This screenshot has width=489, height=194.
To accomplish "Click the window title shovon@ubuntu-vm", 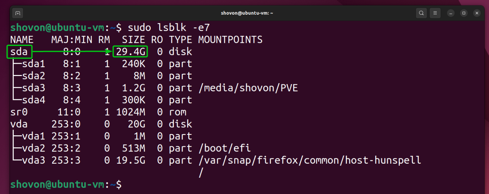I will coord(247,13).
